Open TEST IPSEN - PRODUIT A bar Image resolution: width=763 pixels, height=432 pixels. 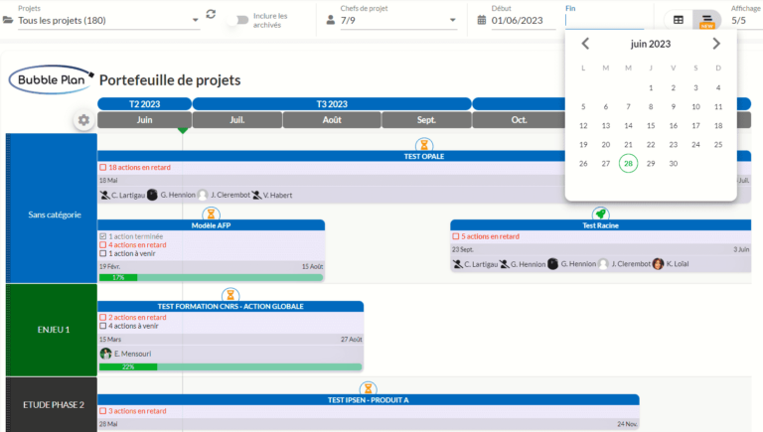tap(369, 400)
